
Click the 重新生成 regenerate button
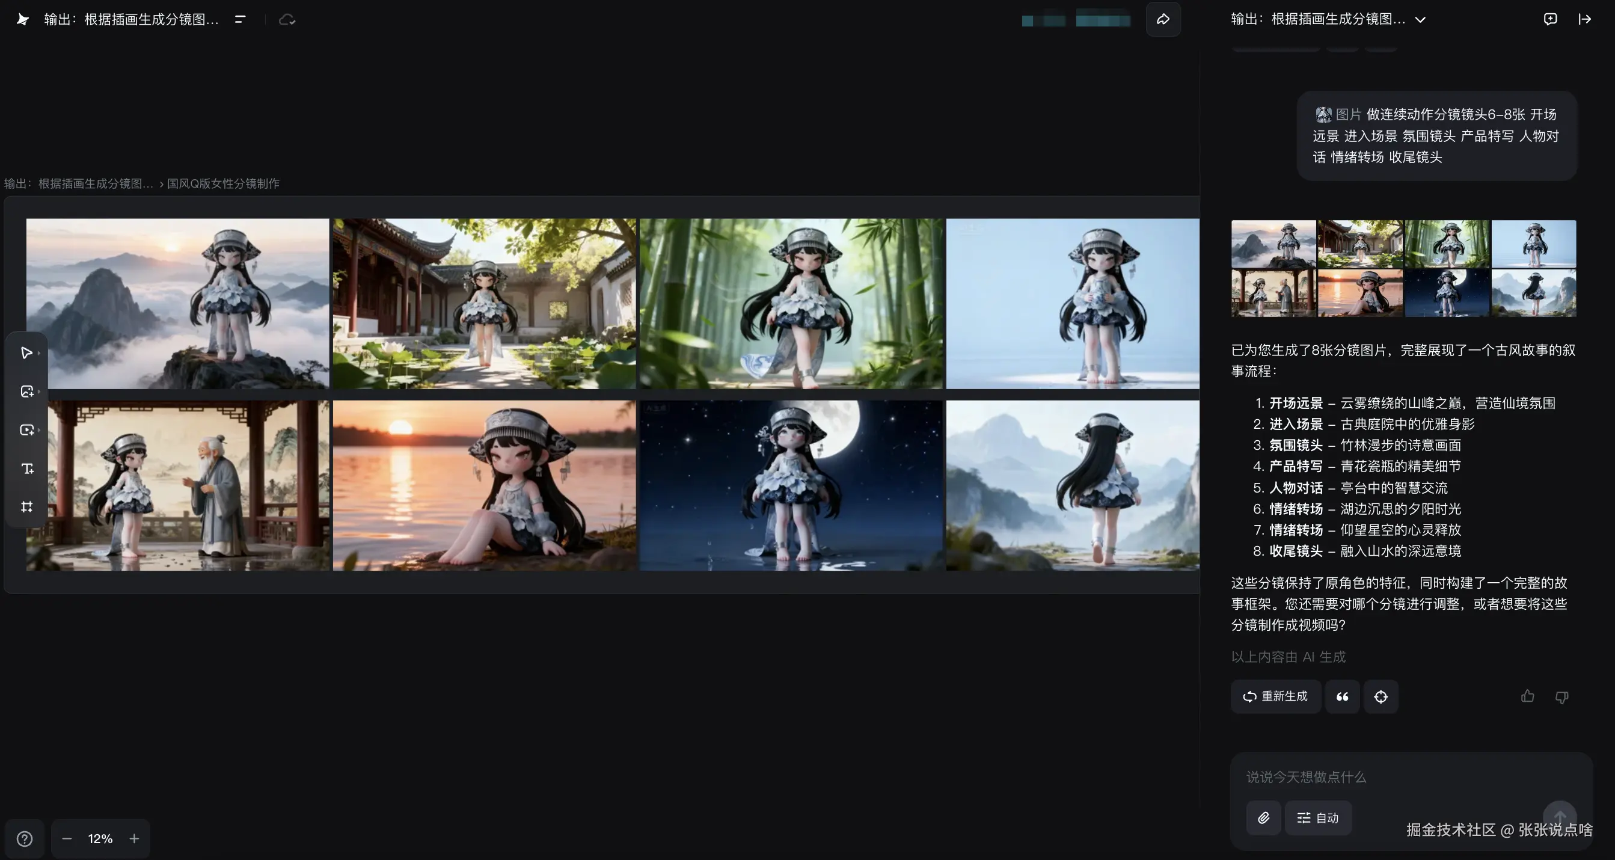click(1275, 697)
